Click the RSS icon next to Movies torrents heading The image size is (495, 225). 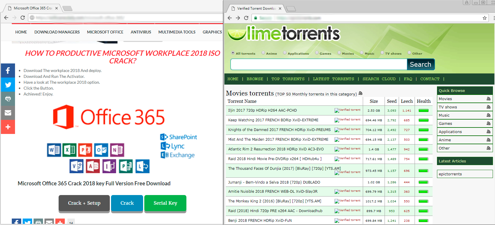click(360, 93)
